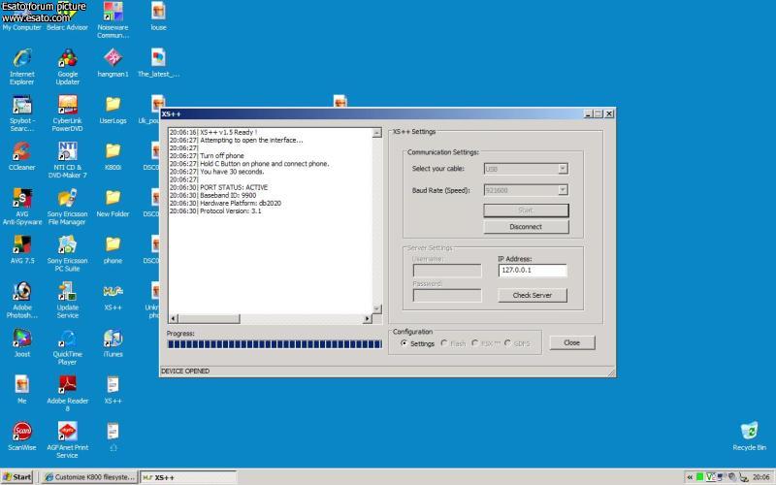Open the Windows Start menu

coord(17,477)
